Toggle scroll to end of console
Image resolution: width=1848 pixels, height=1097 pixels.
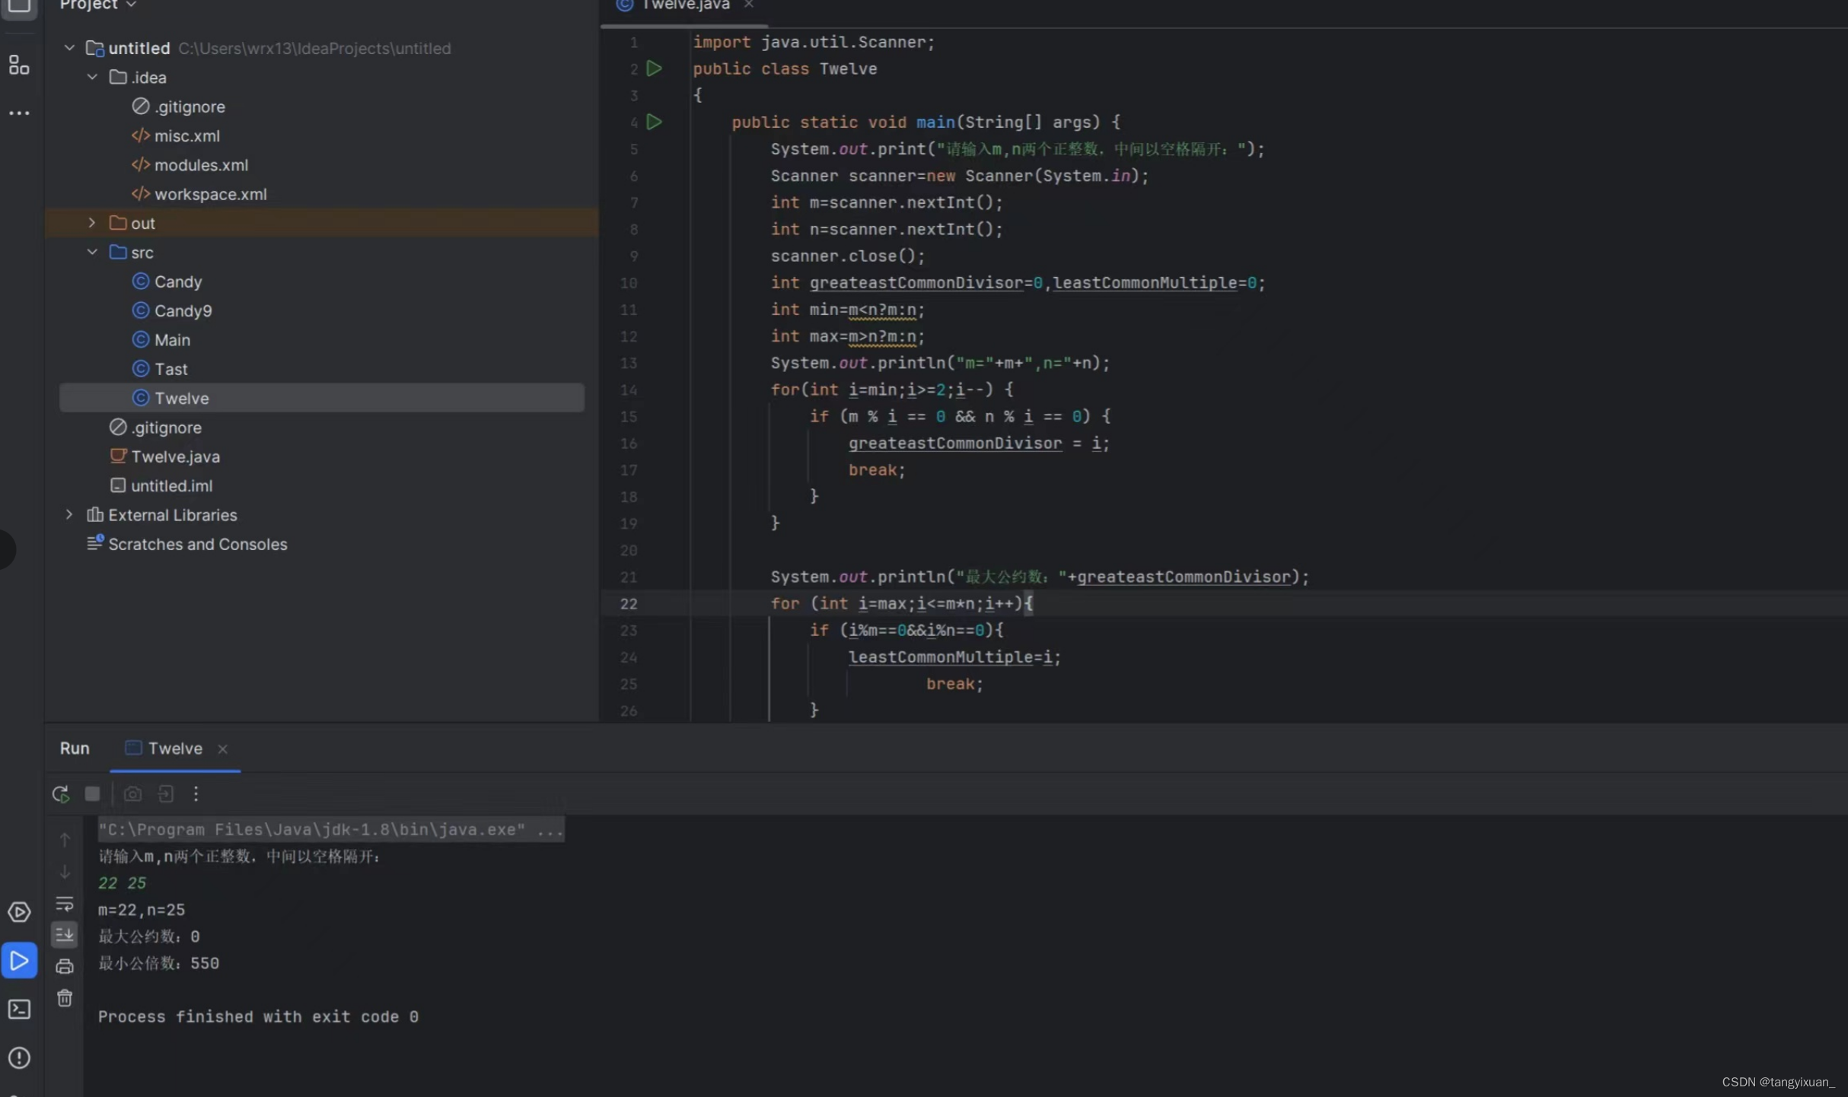coord(65,934)
